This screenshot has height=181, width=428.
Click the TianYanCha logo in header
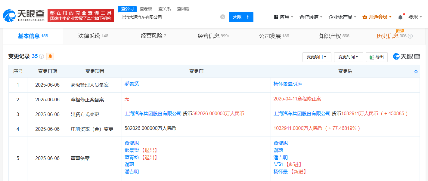pyautogui.click(x=24, y=15)
